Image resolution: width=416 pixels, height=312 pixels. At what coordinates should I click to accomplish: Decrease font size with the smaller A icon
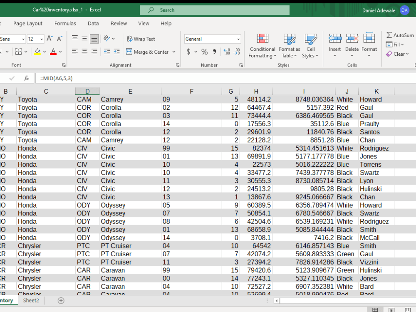[x=59, y=39]
